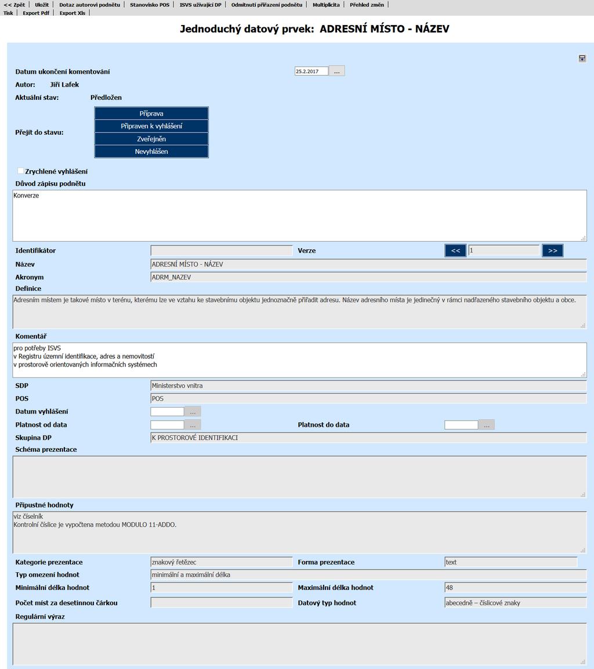The height and width of the screenshot is (669, 594).
Task: Open date picker for Datum ukončení komentování
Action: [336, 71]
